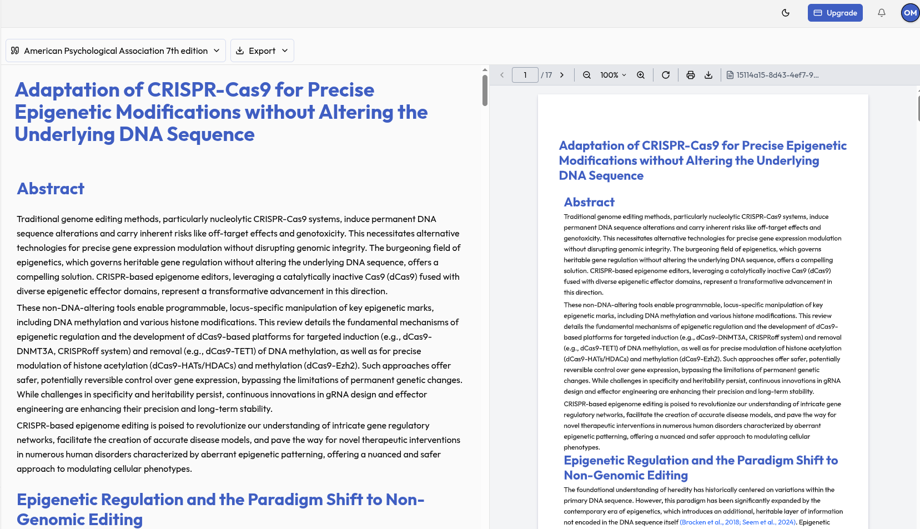The width and height of the screenshot is (920, 529).
Task: Open the Brocken et al., 2018 citation link
Action: pos(710,522)
